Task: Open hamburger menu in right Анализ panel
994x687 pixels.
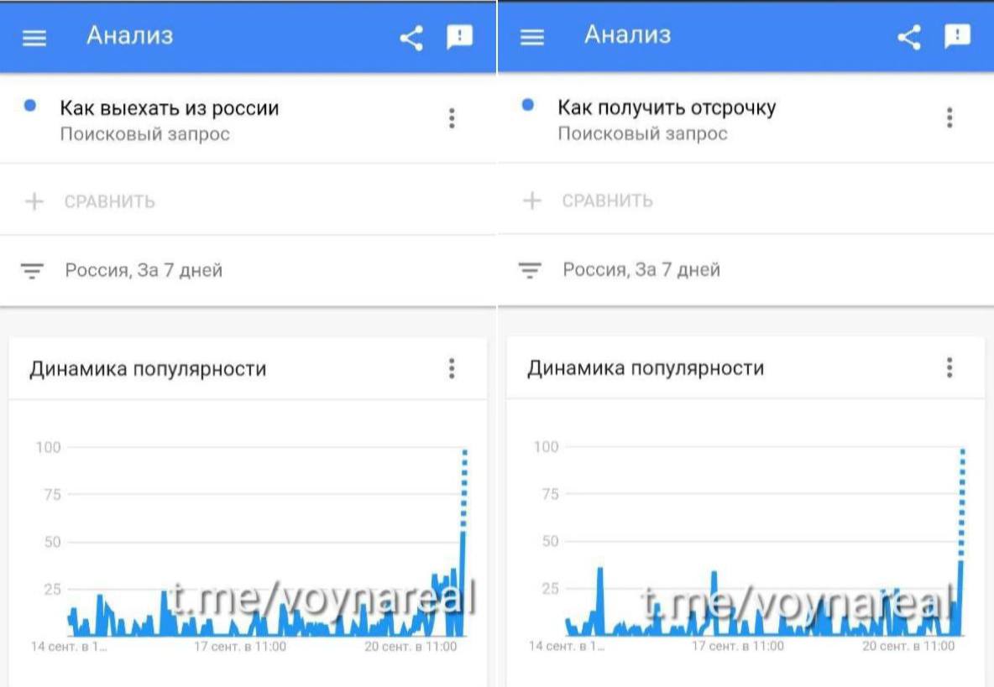Action: [532, 37]
